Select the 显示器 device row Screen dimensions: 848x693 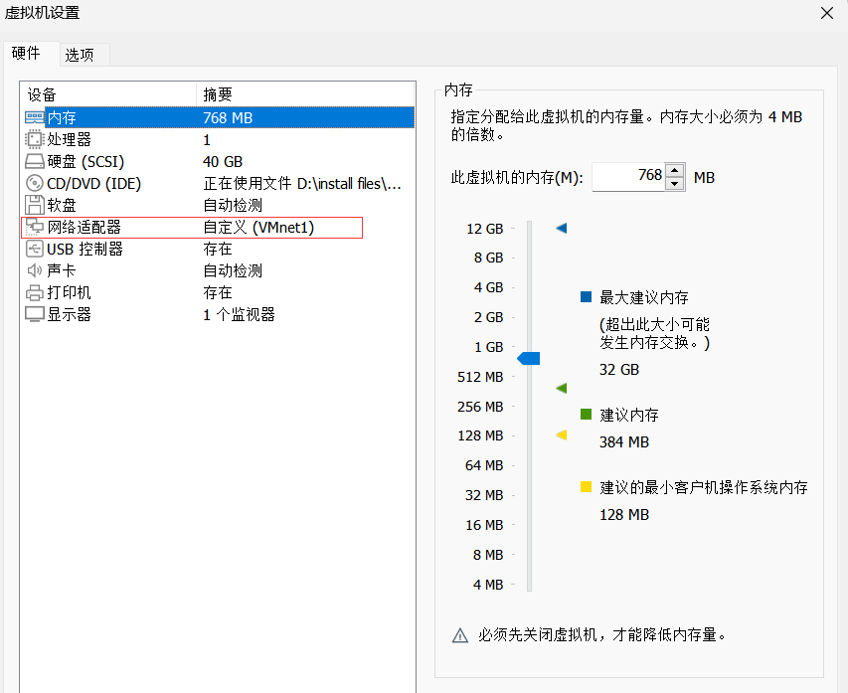tap(219, 314)
